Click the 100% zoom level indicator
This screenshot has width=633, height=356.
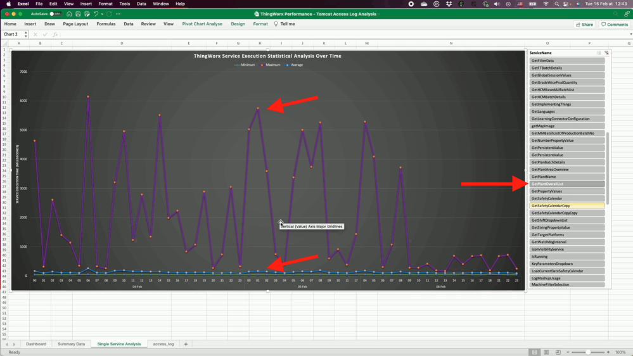620,352
